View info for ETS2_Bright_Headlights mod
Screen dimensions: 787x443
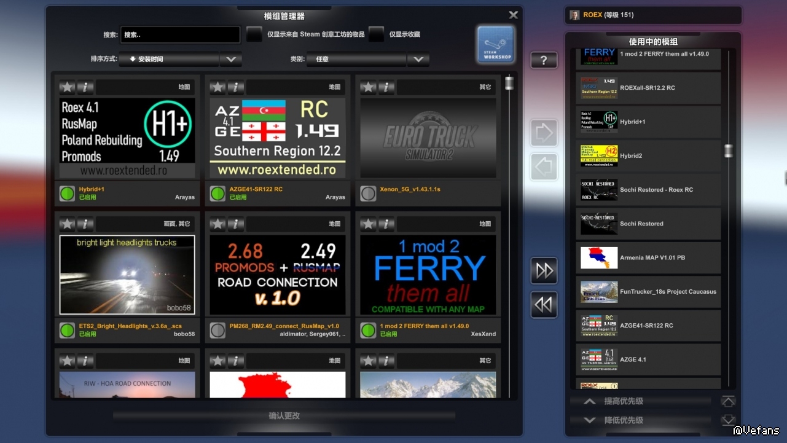coord(85,224)
